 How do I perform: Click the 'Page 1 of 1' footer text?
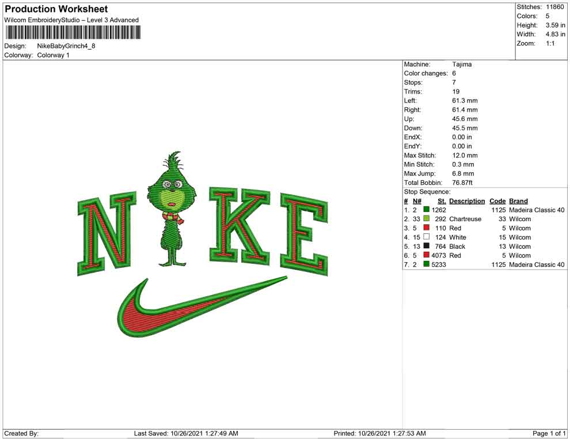point(549,433)
